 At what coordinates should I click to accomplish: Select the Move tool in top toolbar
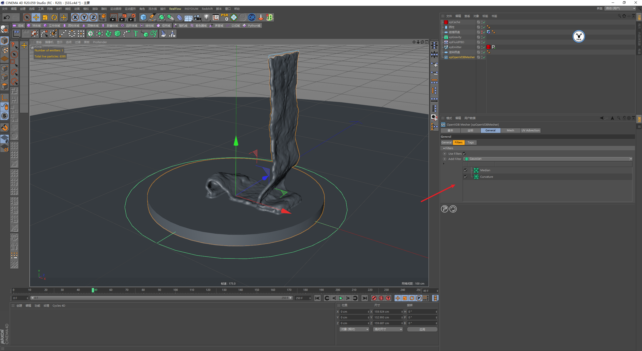[36, 17]
